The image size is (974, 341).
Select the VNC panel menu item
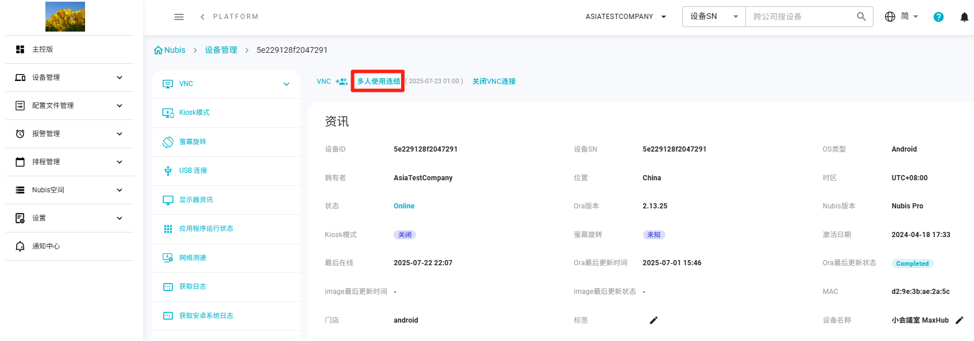226,84
